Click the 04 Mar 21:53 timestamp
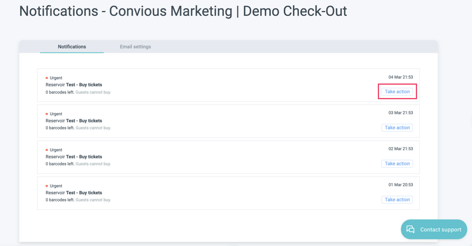This screenshot has height=246, width=472. [401, 77]
